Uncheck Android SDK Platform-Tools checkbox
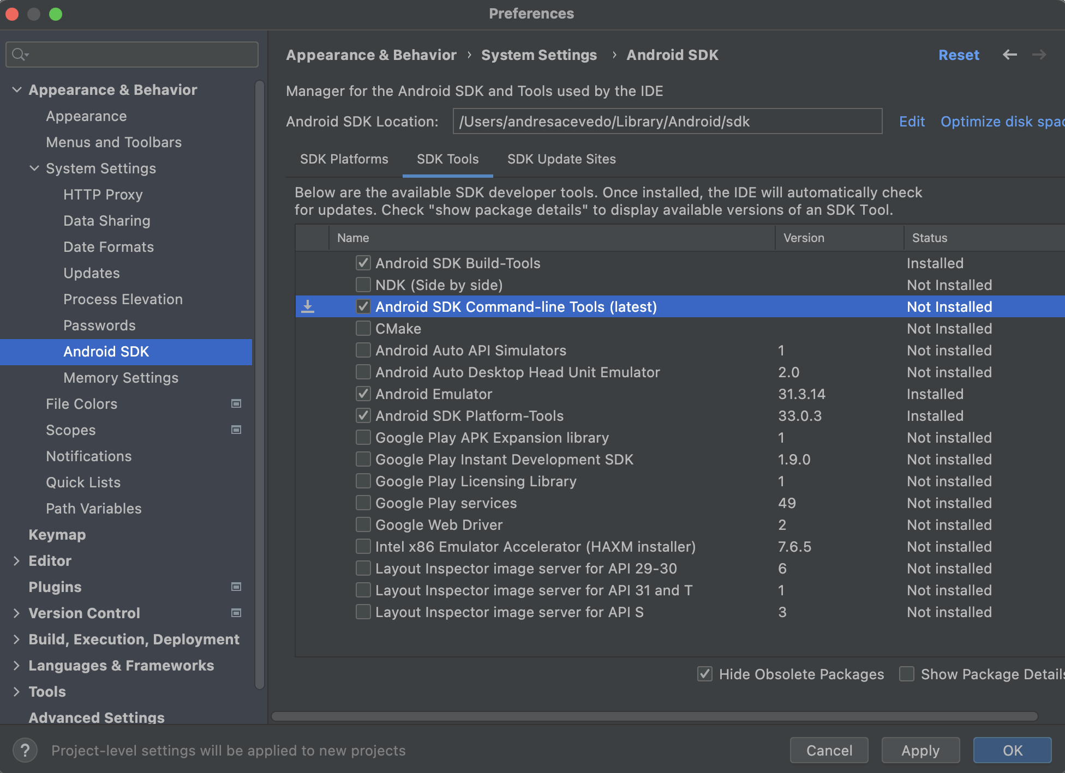 [x=363, y=415]
